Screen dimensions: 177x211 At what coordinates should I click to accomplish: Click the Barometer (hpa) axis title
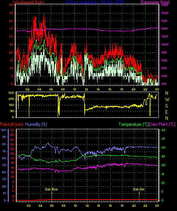[x=155, y=2]
